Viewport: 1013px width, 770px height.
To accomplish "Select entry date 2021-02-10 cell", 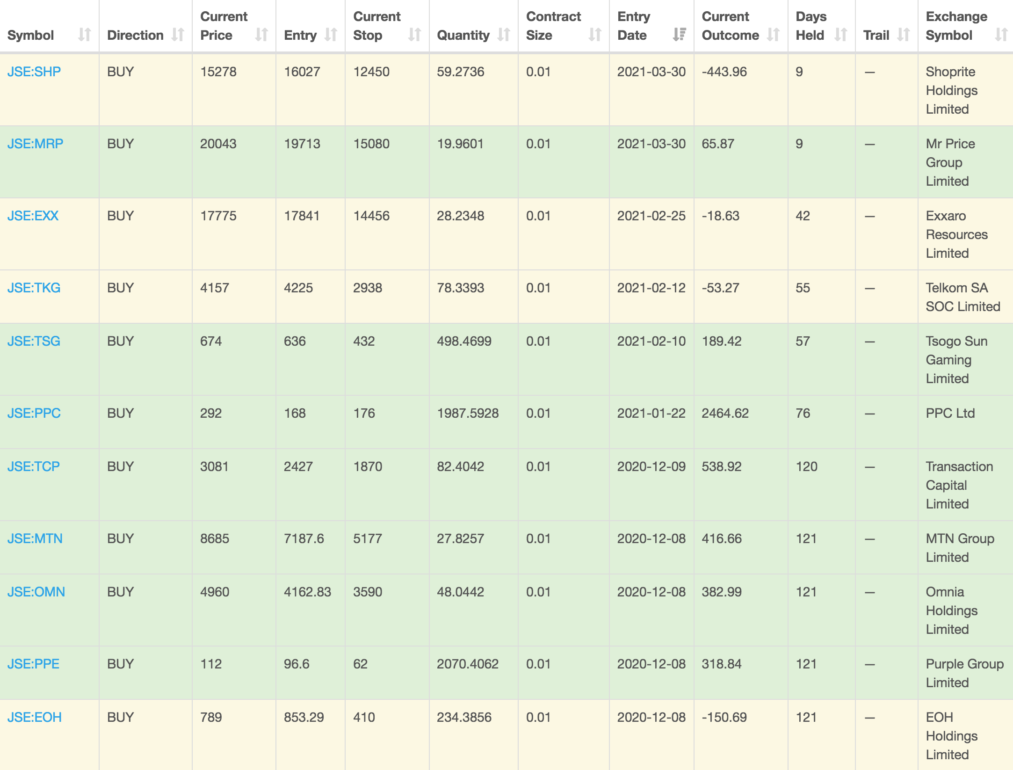I will (x=651, y=359).
